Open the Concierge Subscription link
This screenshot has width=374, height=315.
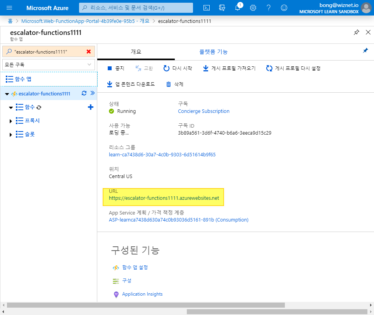coord(204,111)
